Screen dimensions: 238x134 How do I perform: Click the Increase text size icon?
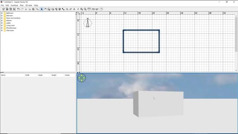[x=67, y=9]
